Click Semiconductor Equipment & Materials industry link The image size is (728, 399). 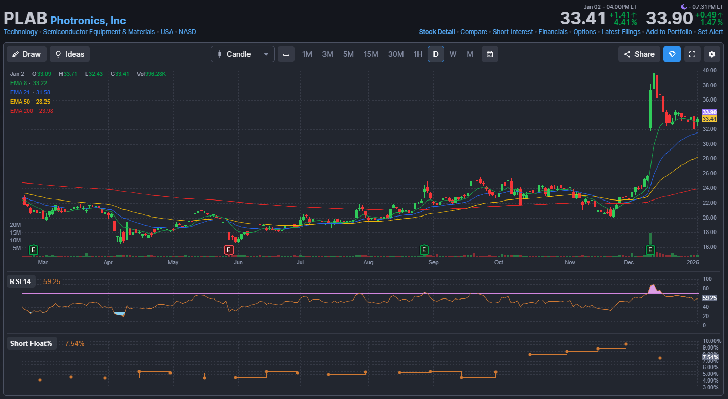coord(99,32)
